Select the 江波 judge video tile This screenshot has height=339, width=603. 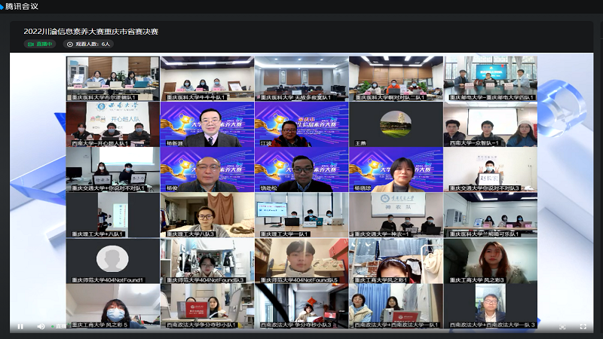pos(301,124)
